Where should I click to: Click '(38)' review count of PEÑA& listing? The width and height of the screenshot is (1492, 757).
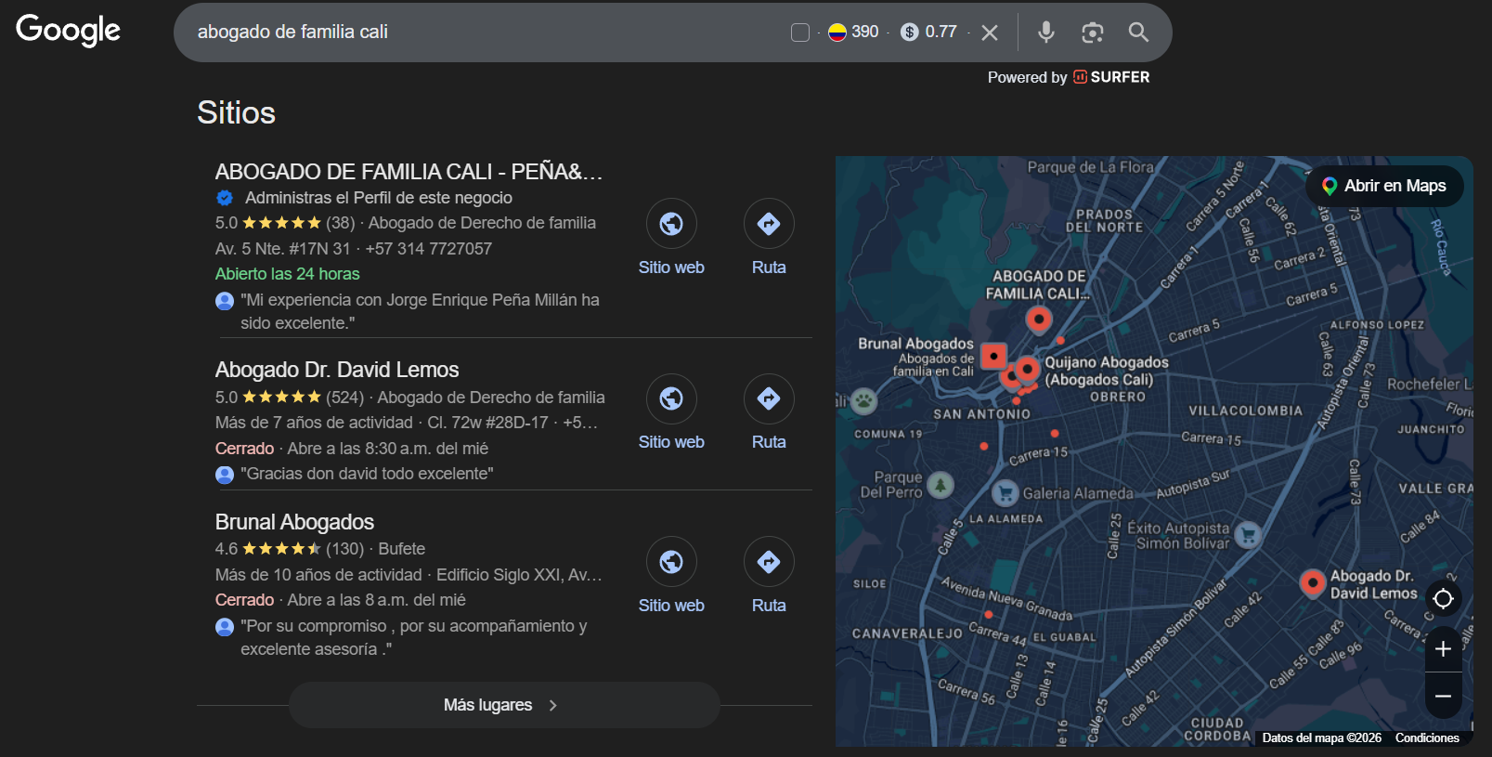(340, 223)
